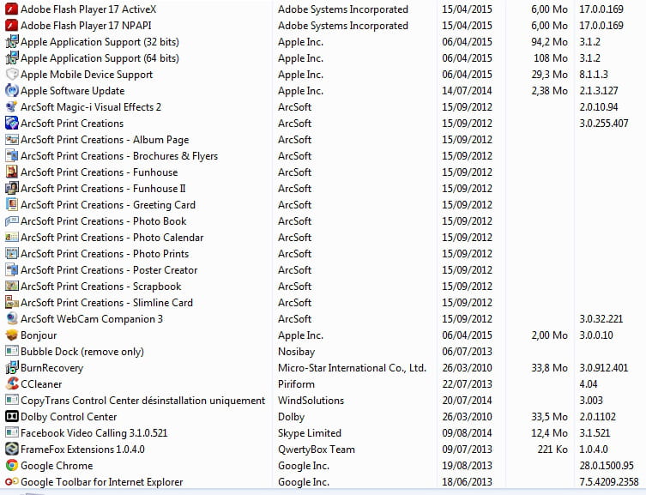Click the ArcSoft Magic-i Visual Effects 2 icon
646x495 pixels.
point(11,107)
